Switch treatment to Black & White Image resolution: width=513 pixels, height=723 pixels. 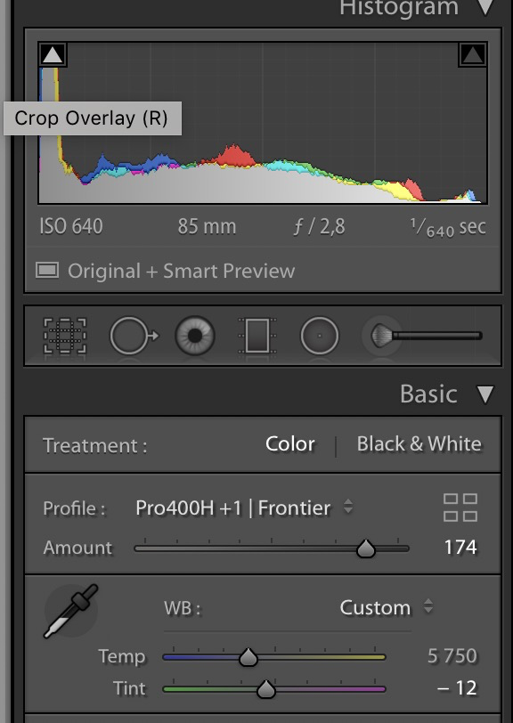[x=419, y=444]
